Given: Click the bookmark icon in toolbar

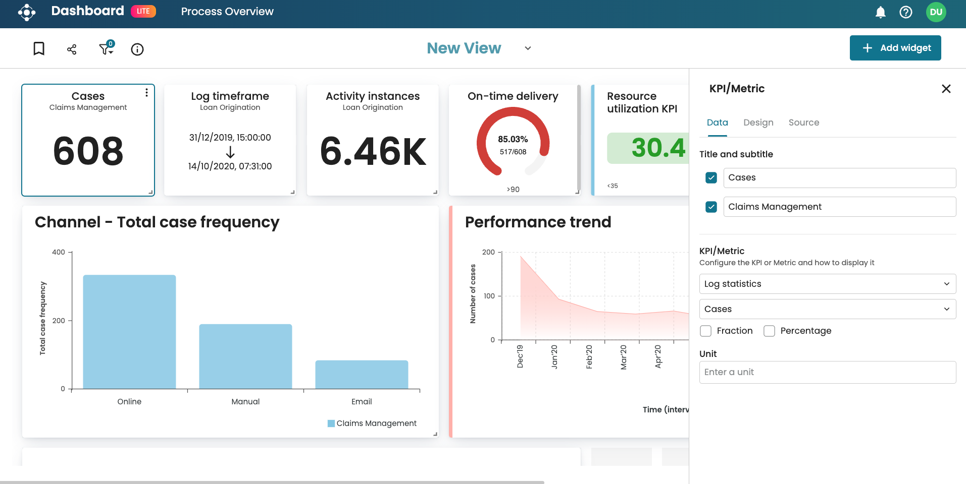Looking at the screenshot, I should point(39,49).
